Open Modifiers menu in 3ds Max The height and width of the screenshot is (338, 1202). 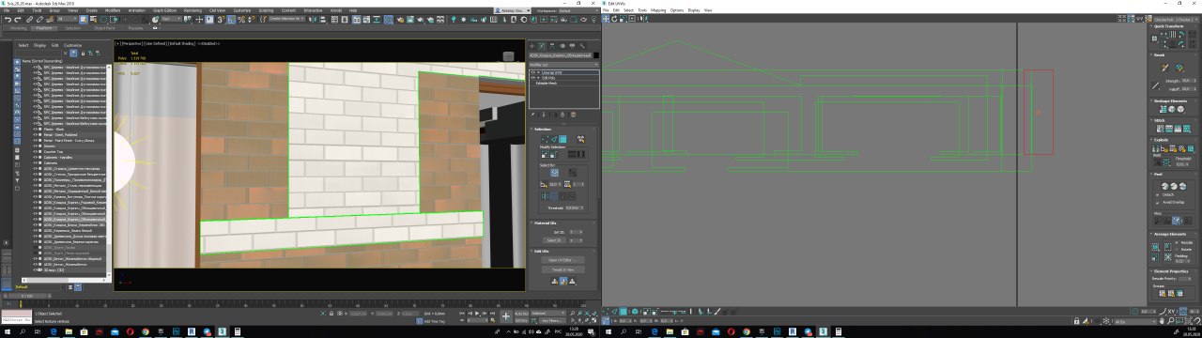click(113, 10)
